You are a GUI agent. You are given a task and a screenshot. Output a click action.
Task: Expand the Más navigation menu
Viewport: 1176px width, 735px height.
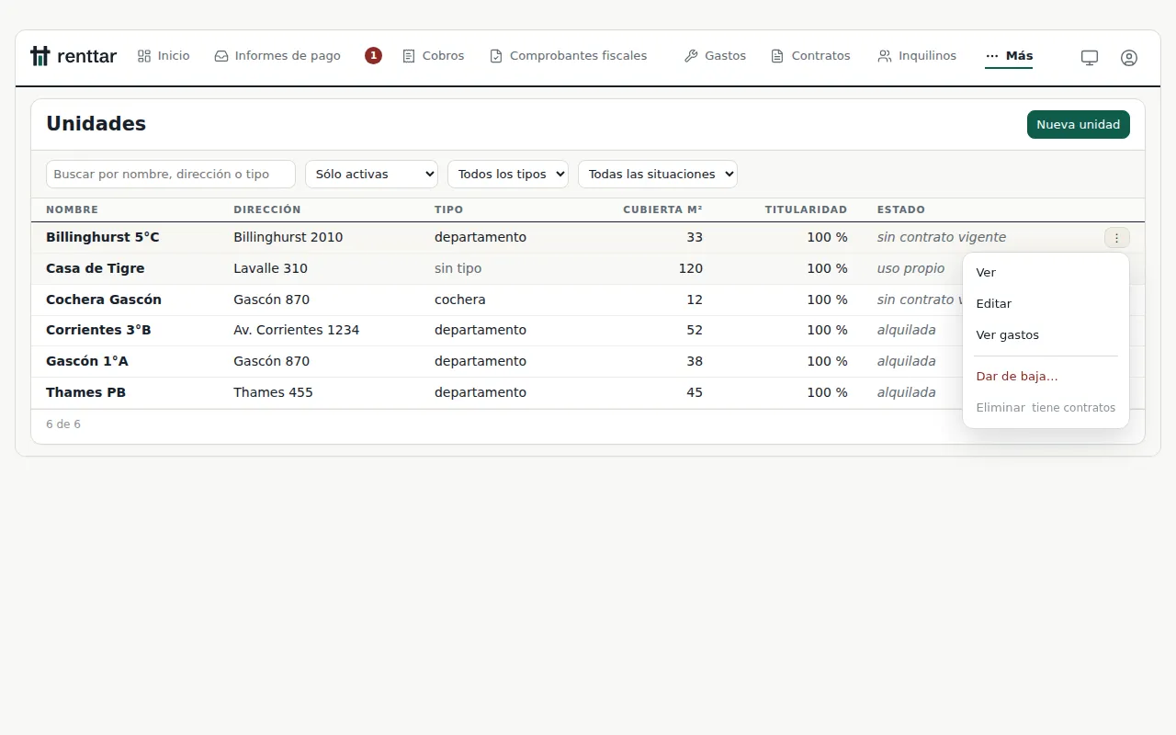coord(1009,56)
